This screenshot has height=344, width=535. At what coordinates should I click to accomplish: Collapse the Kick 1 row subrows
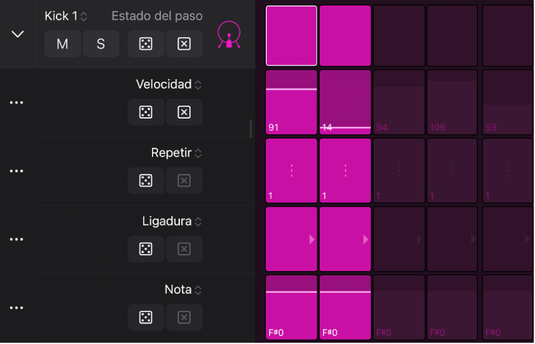click(x=18, y=34)
